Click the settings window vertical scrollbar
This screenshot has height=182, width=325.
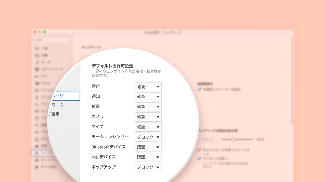point(292,81)
